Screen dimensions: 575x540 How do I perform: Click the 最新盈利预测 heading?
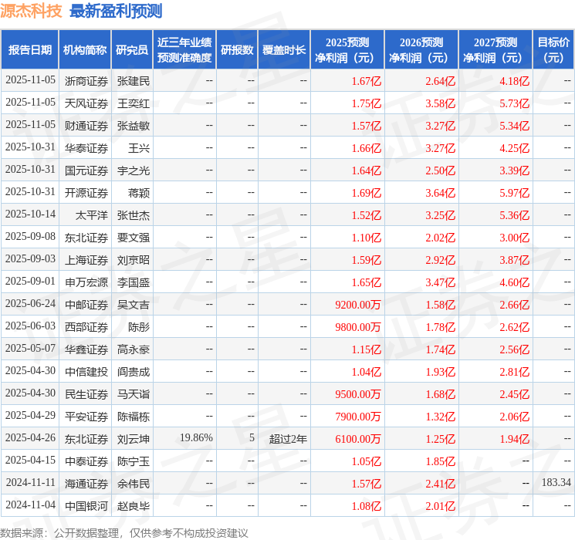pos(116,11)
